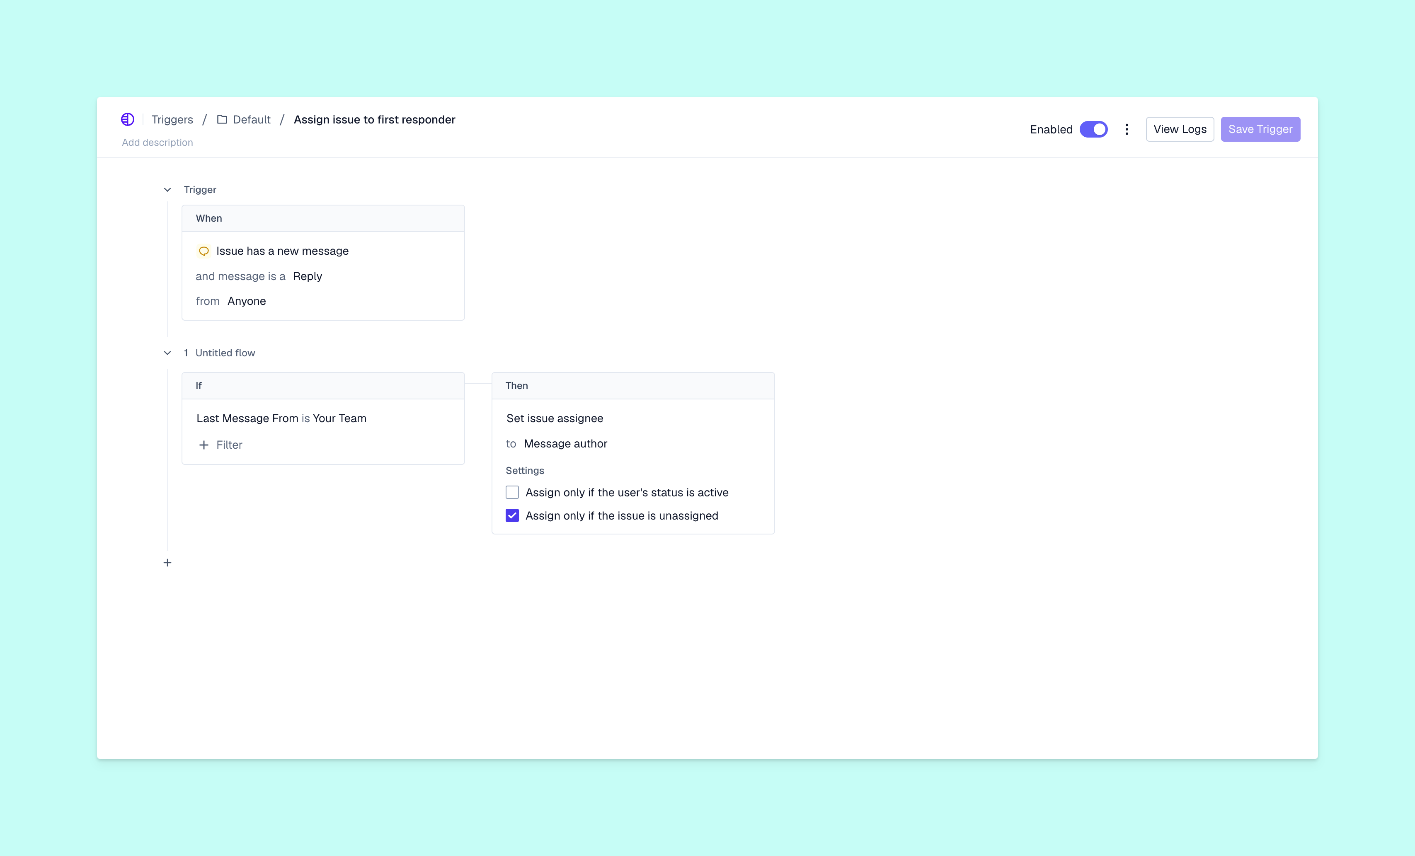
Task: Check Assign only if user's status is active
Action: point(512,493)
